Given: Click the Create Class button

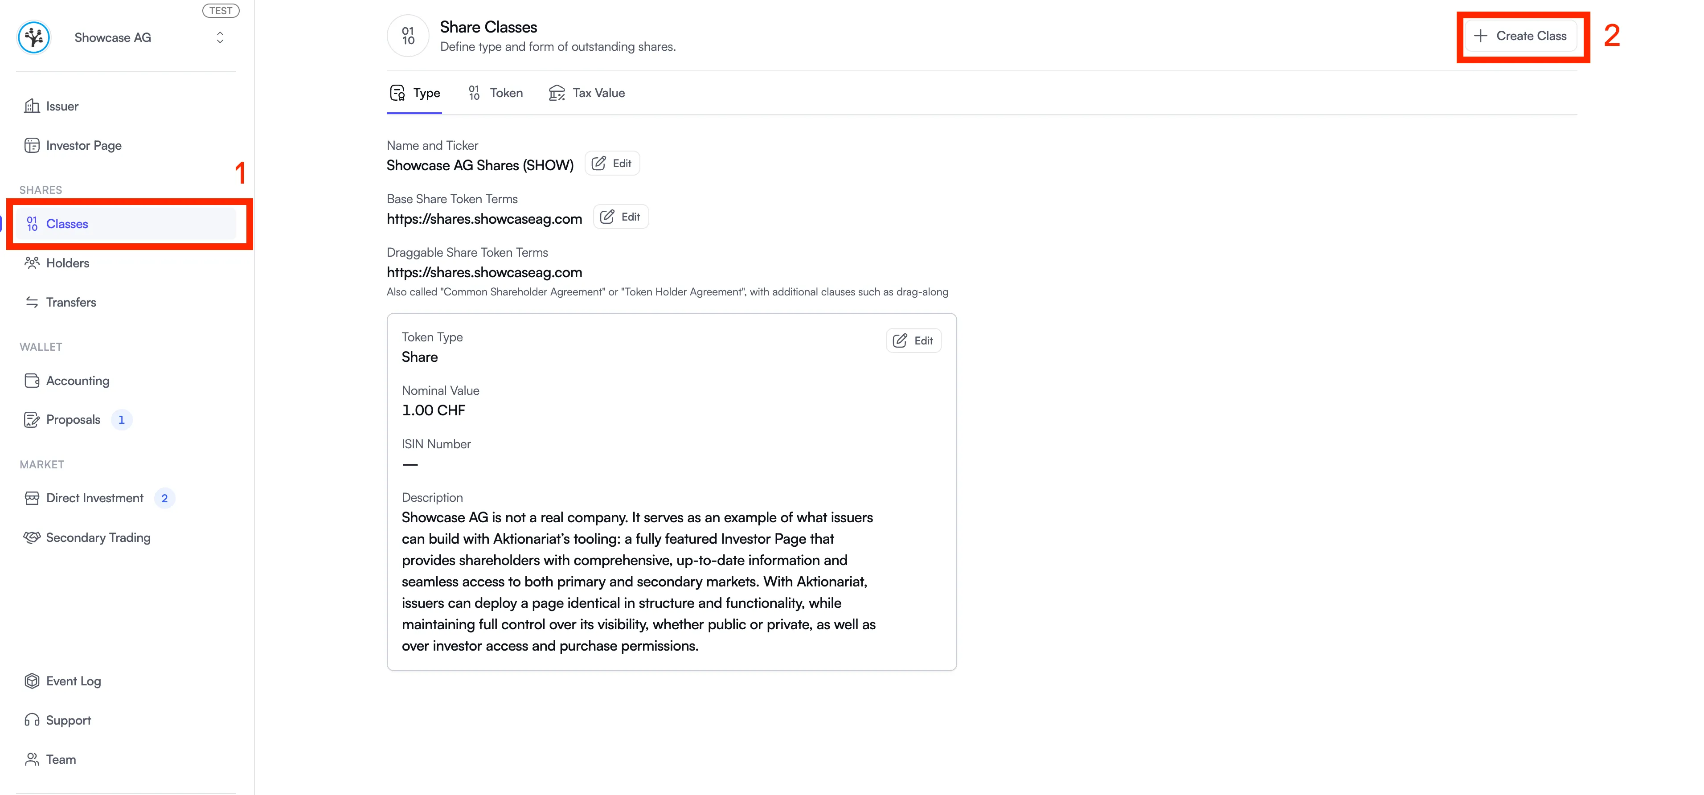Looking at the screenshot, I should [1521, 37].
